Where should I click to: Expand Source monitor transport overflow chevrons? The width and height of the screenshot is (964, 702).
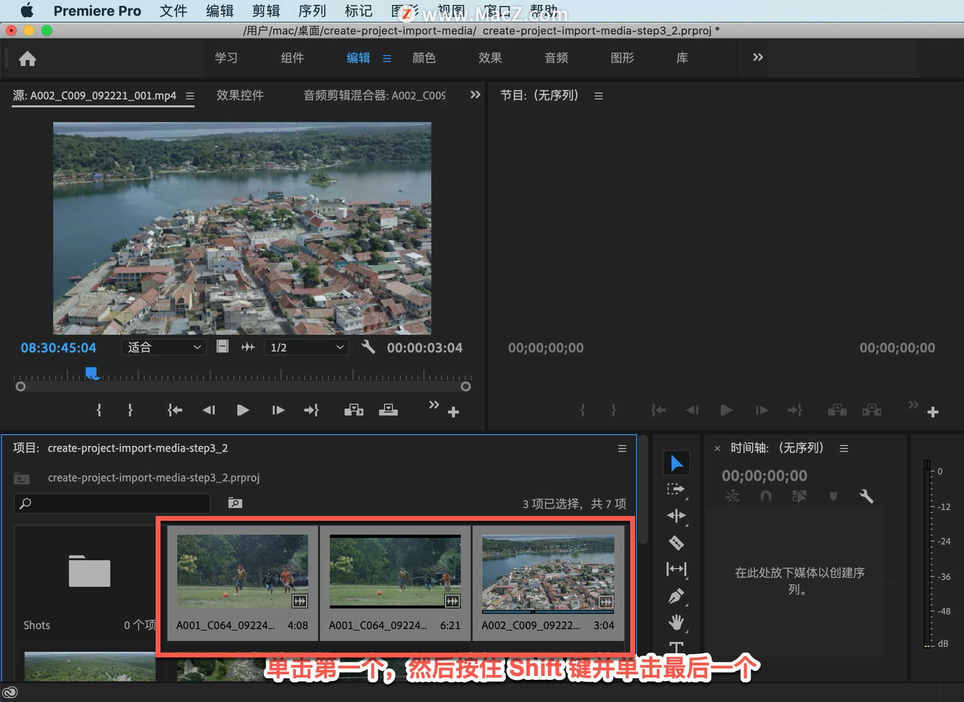coord(434,404)
